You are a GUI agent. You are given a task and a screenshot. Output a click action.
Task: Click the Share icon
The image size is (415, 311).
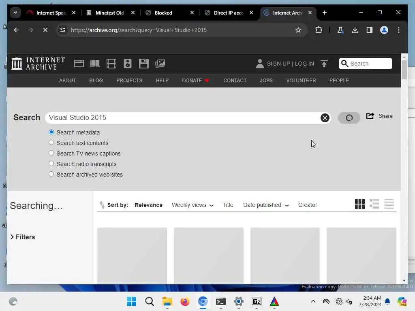[370, 116]
